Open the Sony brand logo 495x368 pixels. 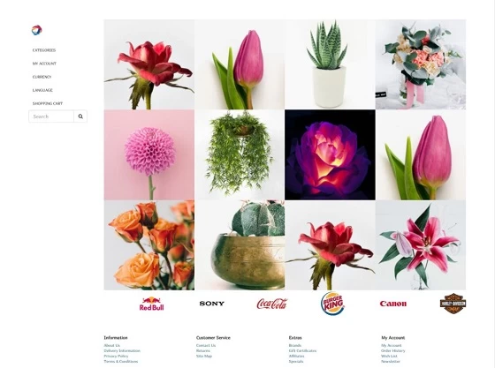[x=212, y=304]
